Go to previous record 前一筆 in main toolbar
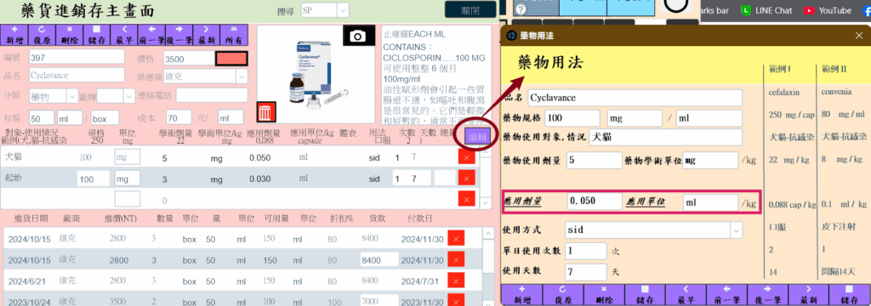 151,35
